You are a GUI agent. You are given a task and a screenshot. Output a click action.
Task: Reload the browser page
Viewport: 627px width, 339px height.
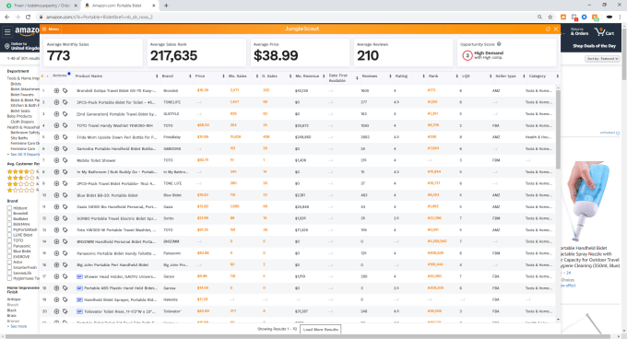(28, 17)
